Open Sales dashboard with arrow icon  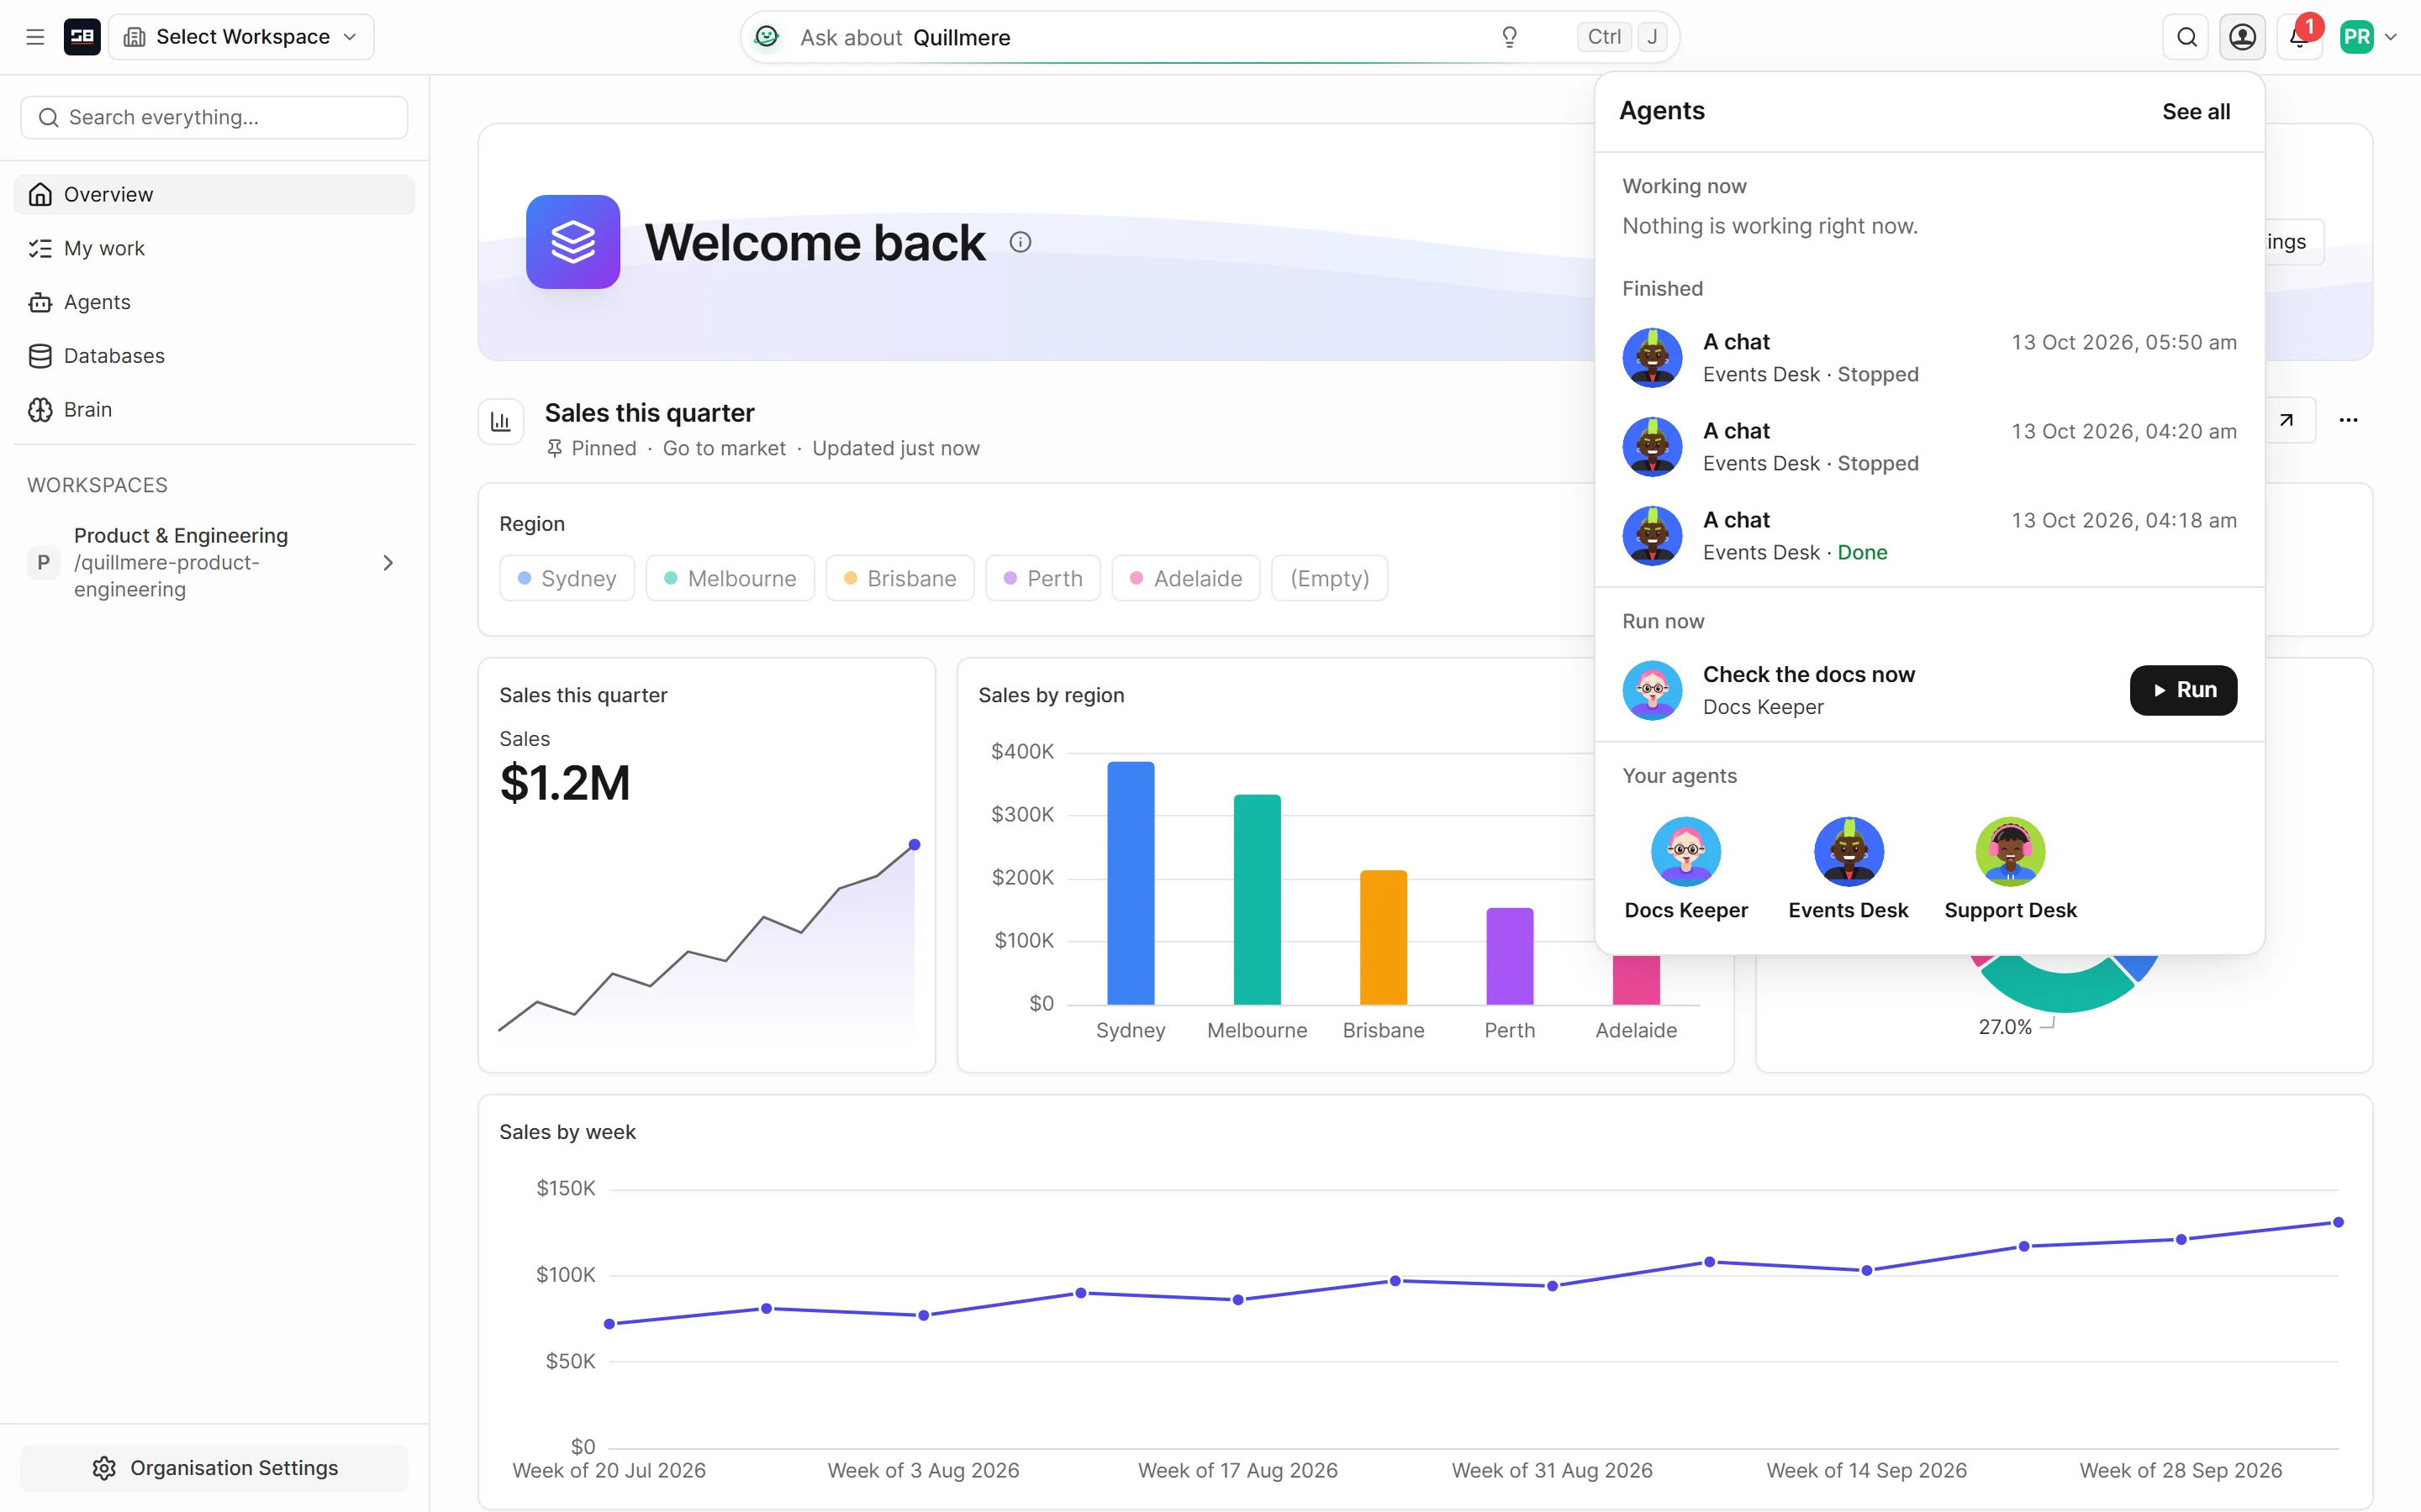click(2286, 420)
